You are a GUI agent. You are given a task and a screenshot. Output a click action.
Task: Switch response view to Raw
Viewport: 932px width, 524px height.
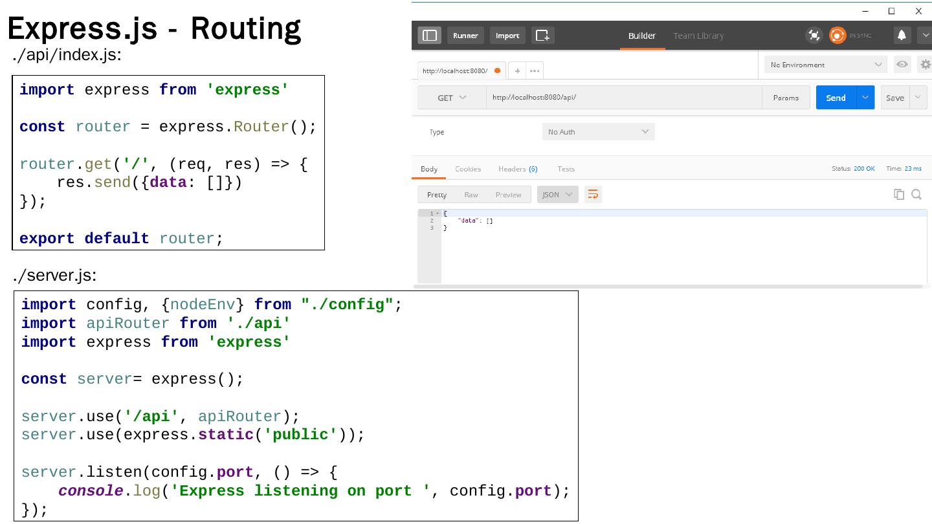point(471,195)
